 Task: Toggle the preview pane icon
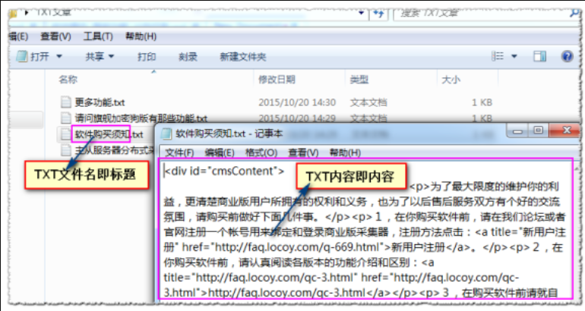coord(539,57)
